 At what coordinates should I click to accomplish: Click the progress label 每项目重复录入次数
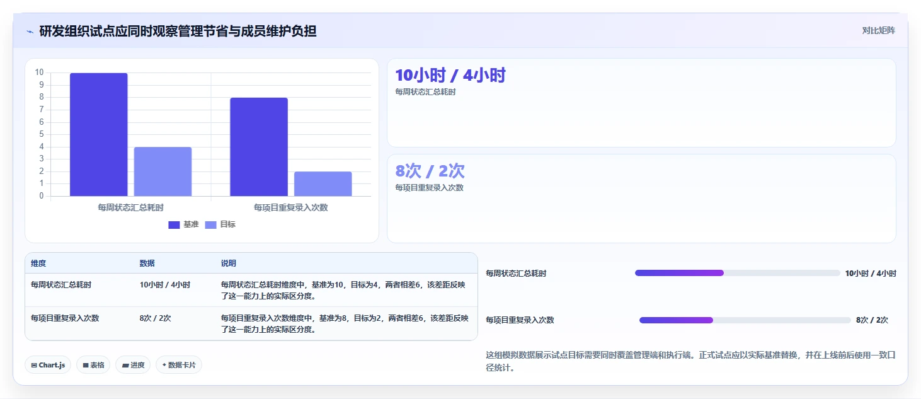(520, 320)
